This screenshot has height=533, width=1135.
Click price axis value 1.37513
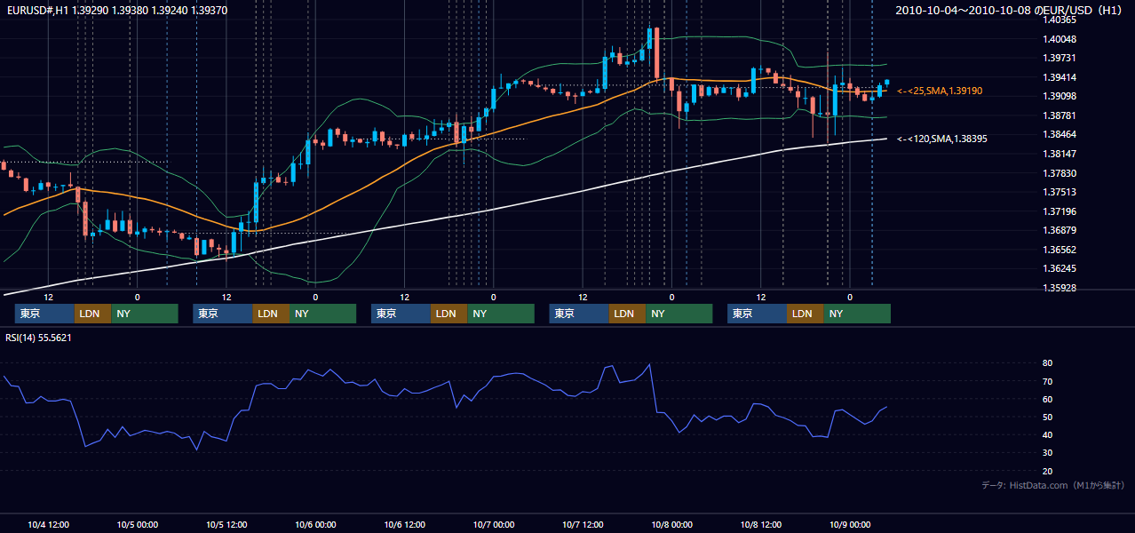pyautogui.click(x=1060, y=192)
